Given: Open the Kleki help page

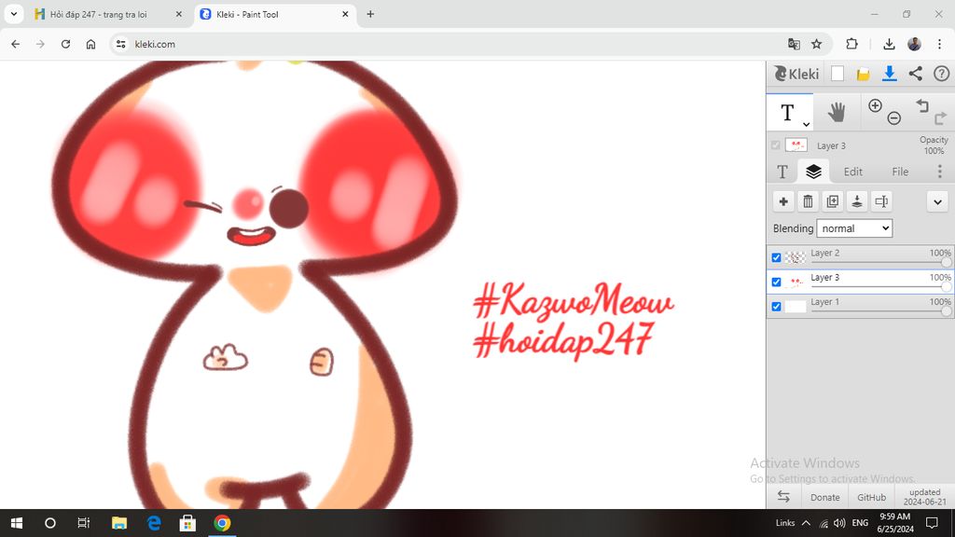Looking at the screenshot, I should tap(941, 74).
